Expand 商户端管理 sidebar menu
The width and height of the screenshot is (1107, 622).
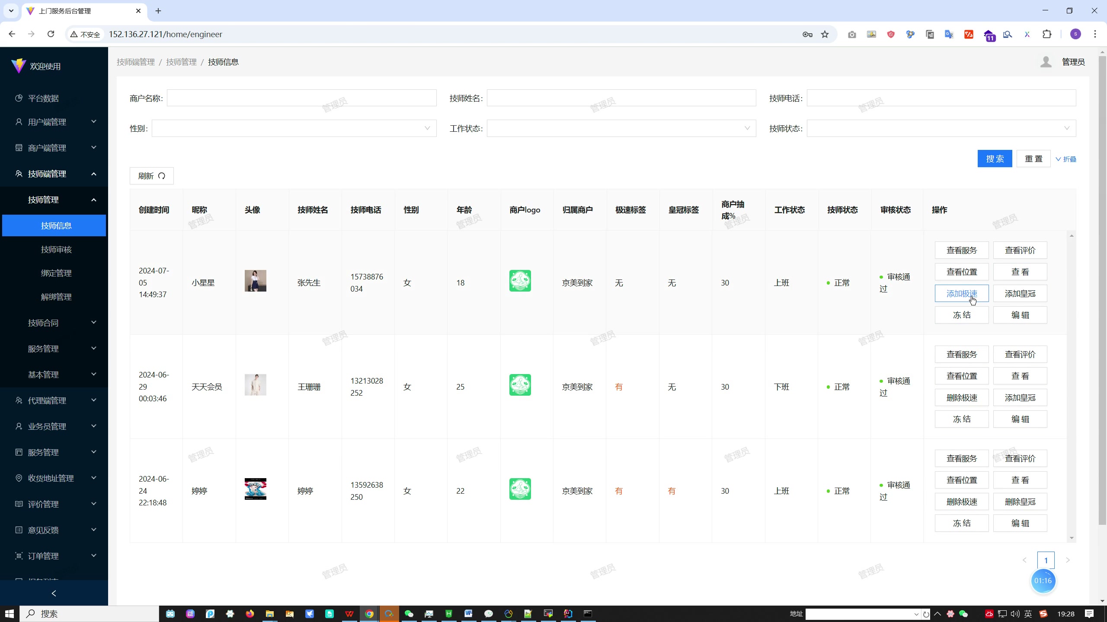tap(54, 148)
